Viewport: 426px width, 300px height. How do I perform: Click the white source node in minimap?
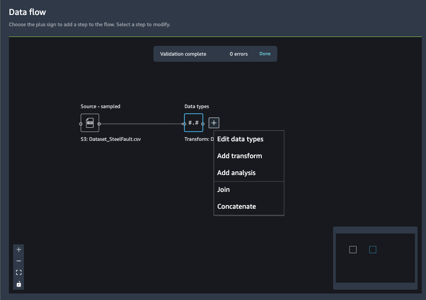[353, 249]
